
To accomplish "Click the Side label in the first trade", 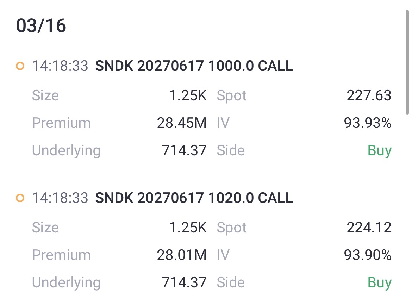I will [231, 150].
